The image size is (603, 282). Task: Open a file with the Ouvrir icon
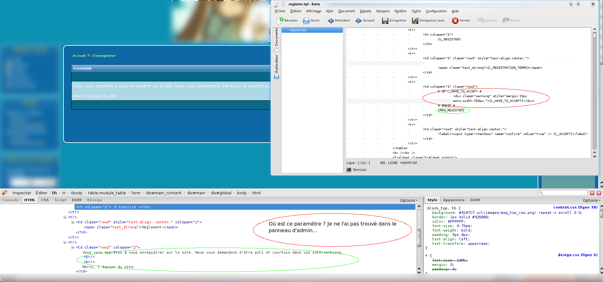click(x=306, y=21)
